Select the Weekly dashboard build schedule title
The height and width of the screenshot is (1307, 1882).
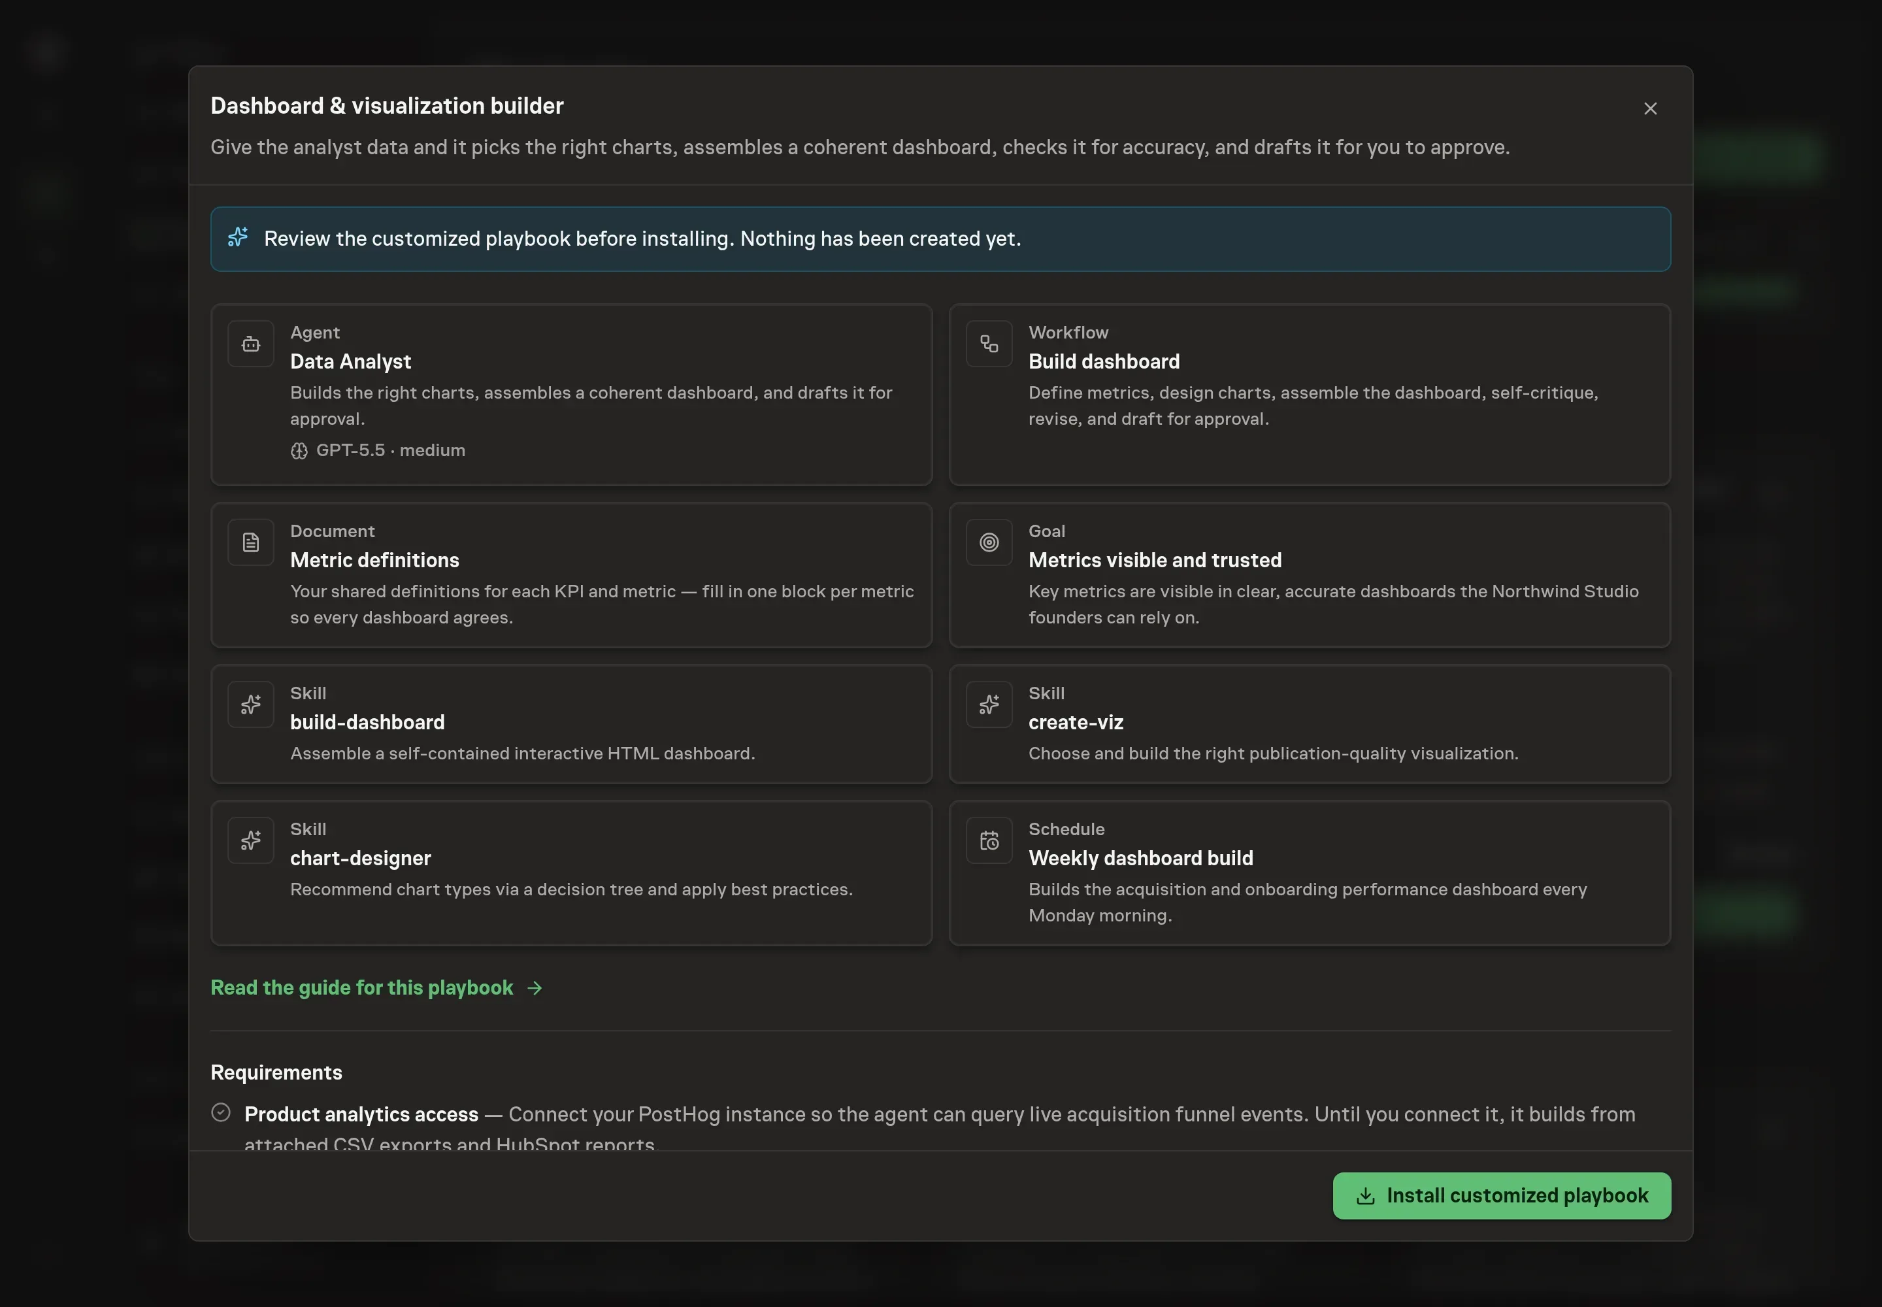(x=1140, y=858)
